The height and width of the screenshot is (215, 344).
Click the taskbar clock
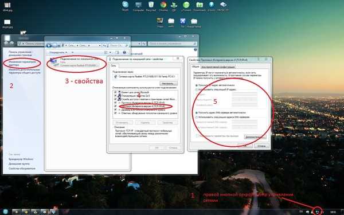[333, 212]
